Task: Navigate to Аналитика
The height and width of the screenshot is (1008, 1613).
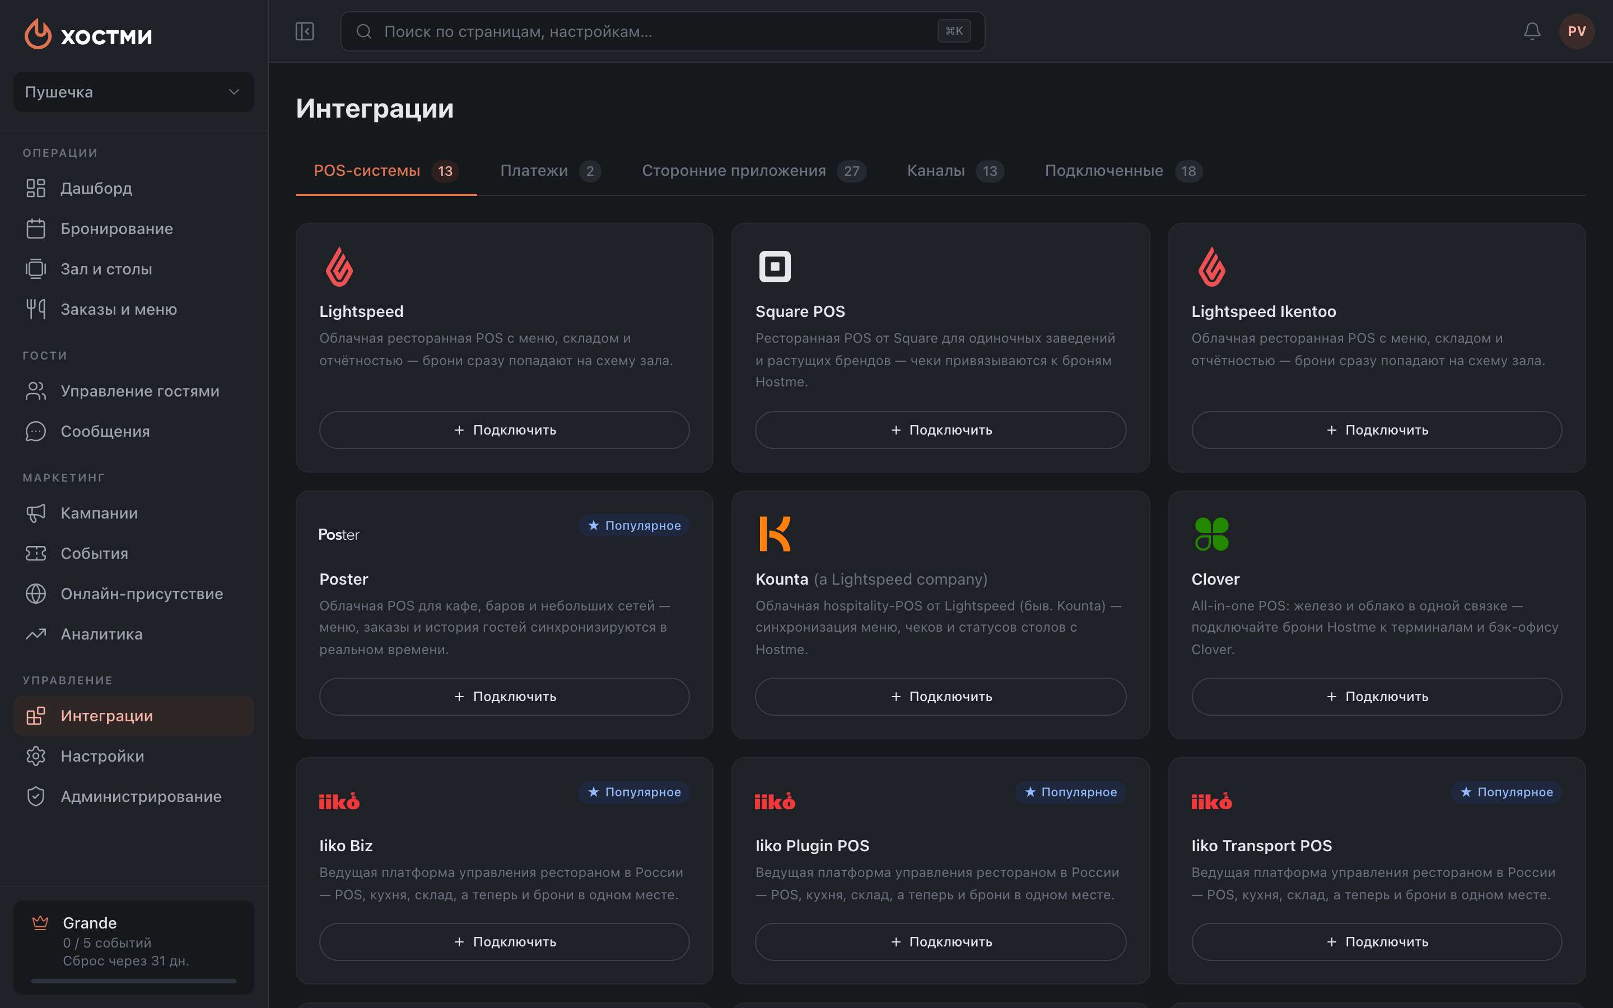Action: 133,634
